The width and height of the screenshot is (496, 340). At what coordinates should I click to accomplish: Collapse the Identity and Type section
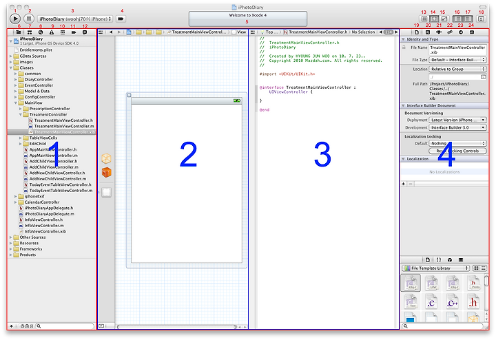403,39
